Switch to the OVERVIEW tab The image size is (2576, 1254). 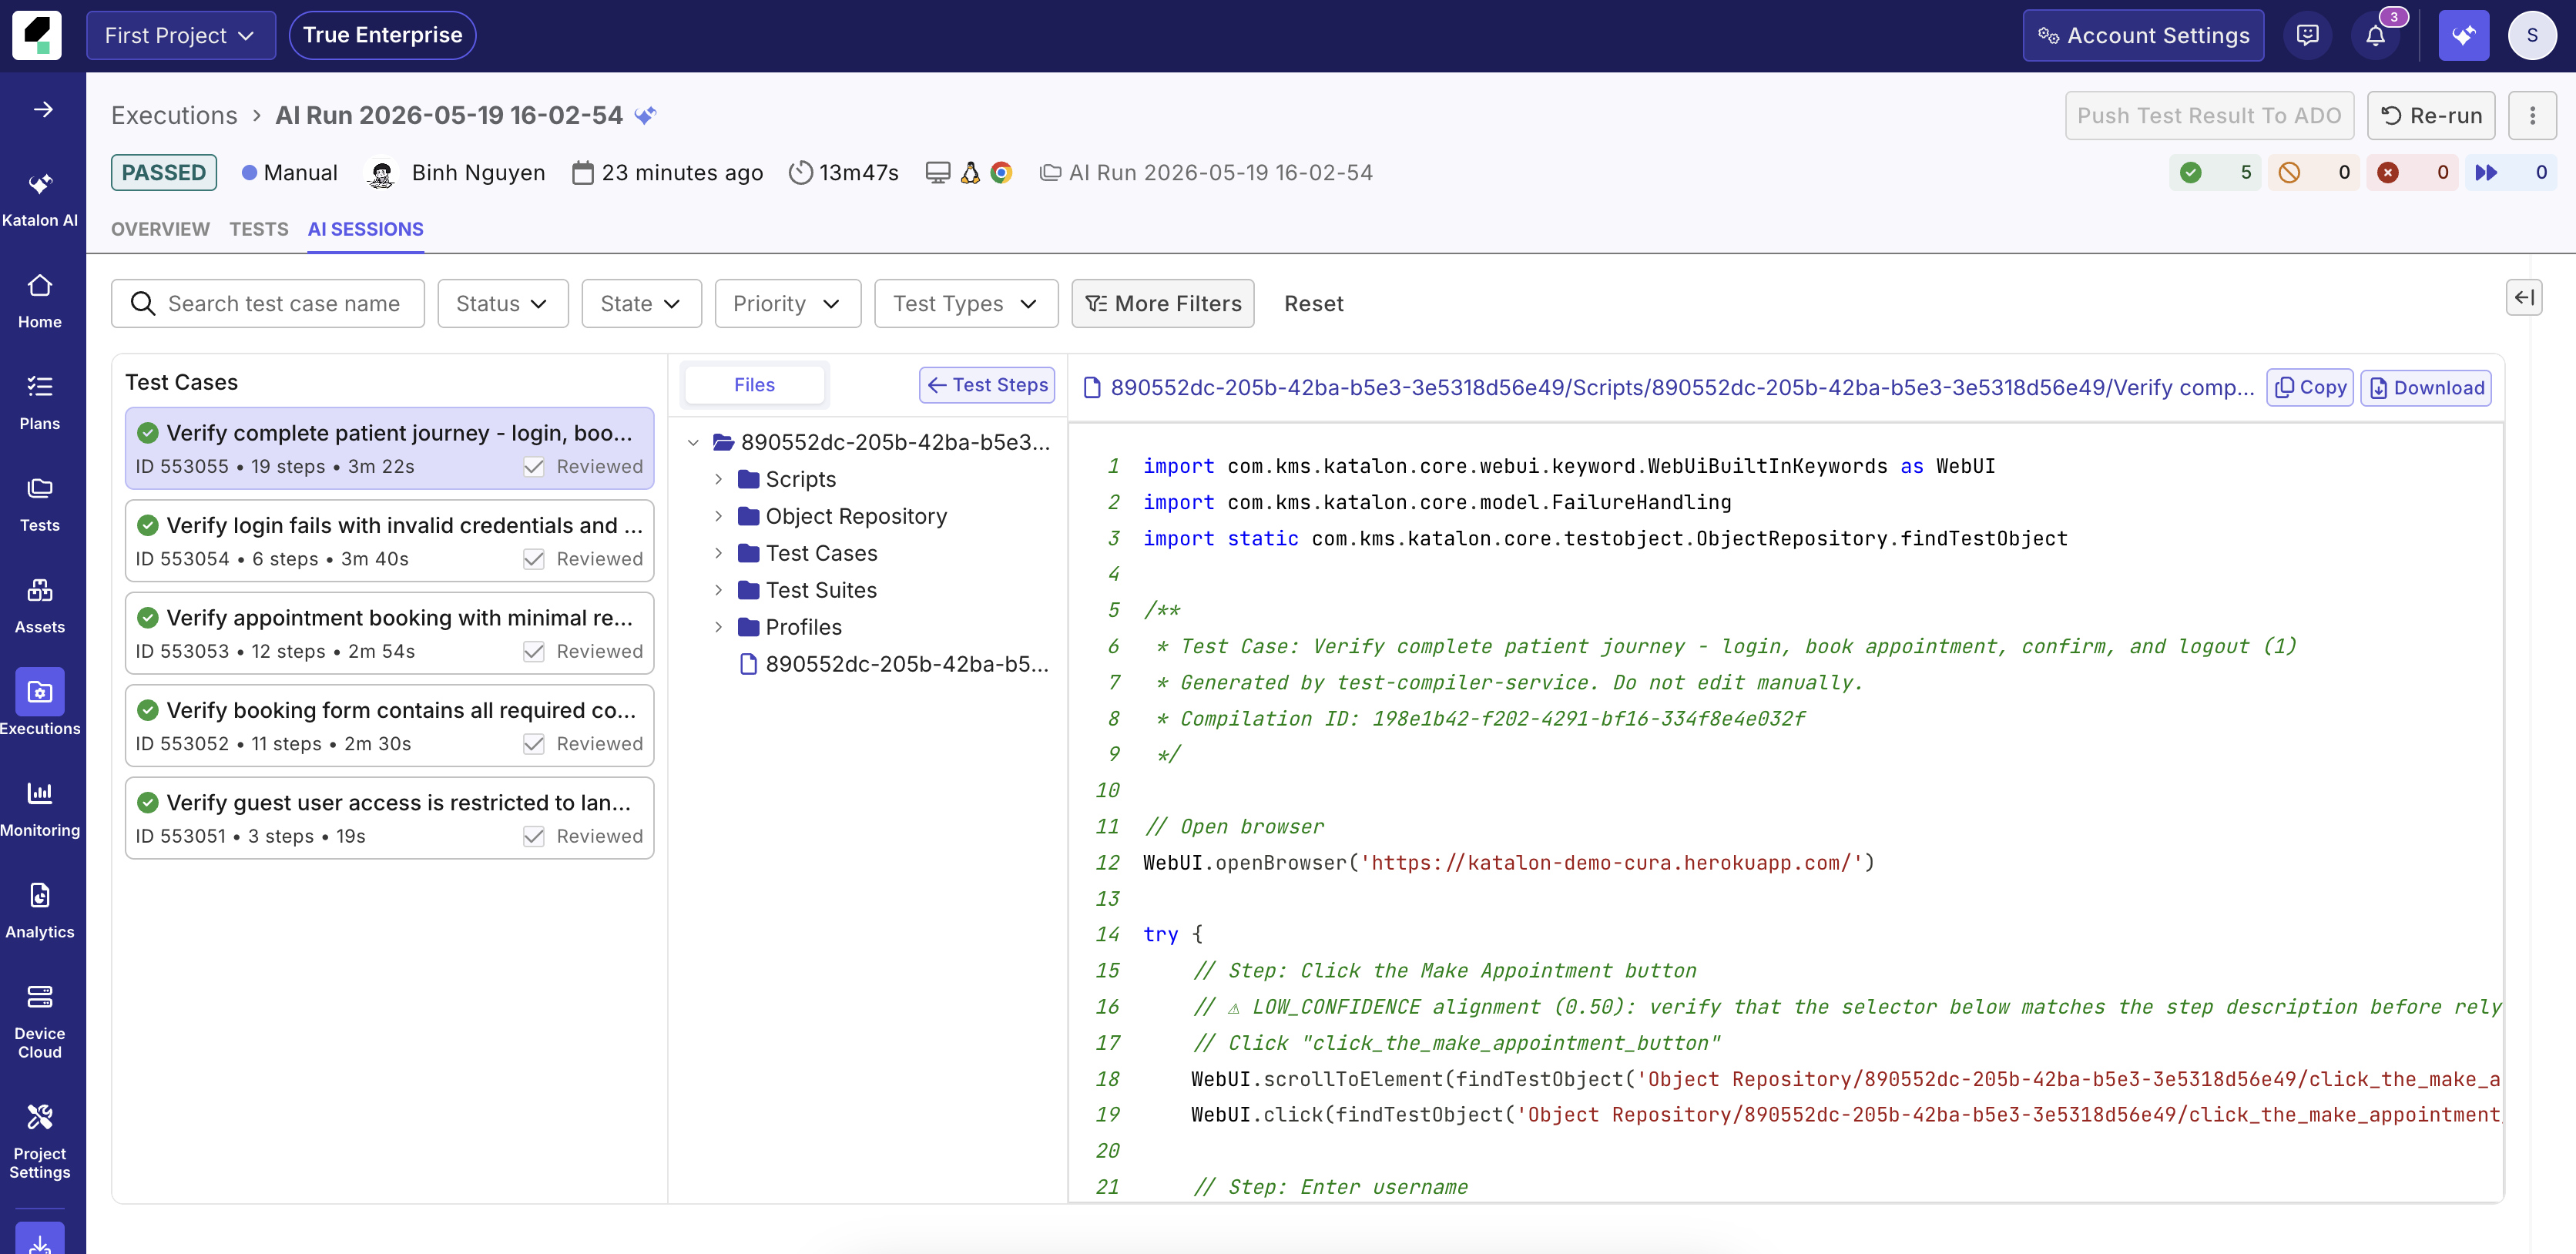tap(160, 229)
